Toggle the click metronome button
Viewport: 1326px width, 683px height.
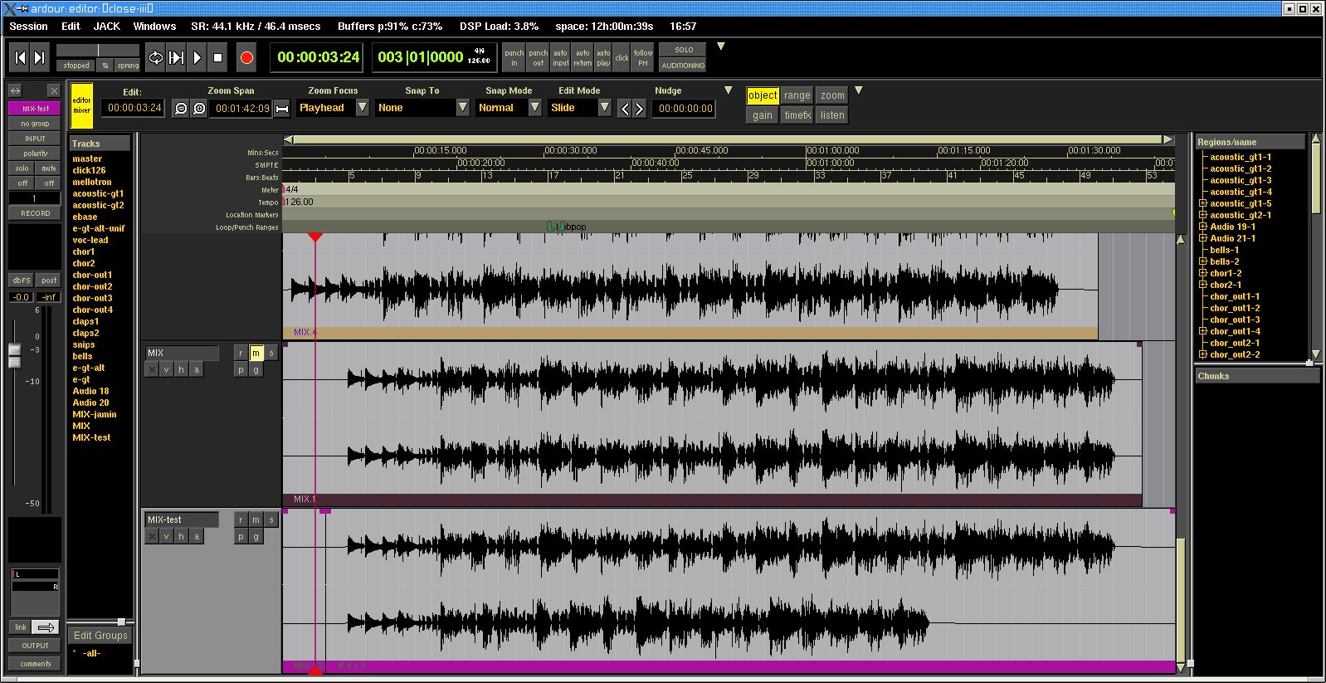[x=622, y=57]
